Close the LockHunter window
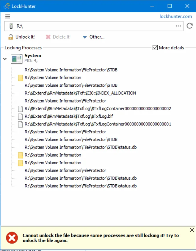The height and width of the screenshot is (251, 196). pos(187,6)
